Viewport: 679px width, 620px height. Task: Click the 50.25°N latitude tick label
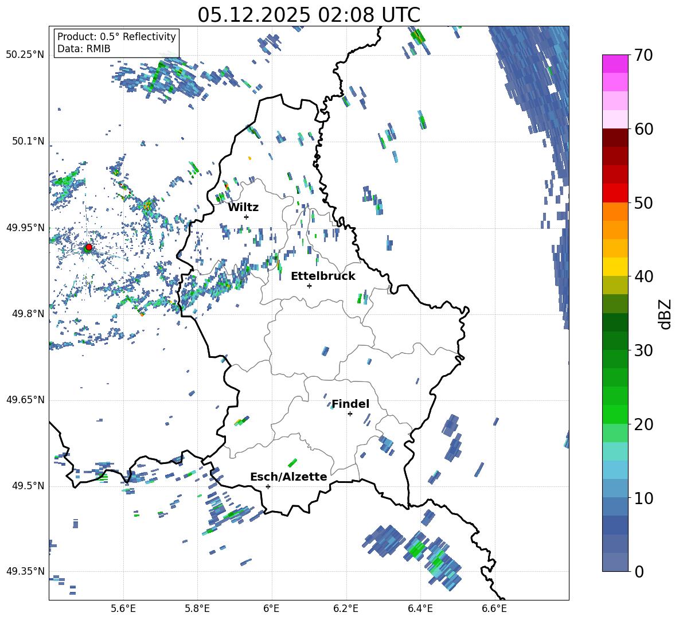(x=25, y=55)
